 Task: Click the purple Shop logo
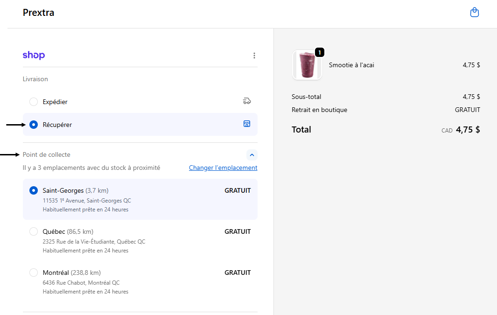point(34,56)
